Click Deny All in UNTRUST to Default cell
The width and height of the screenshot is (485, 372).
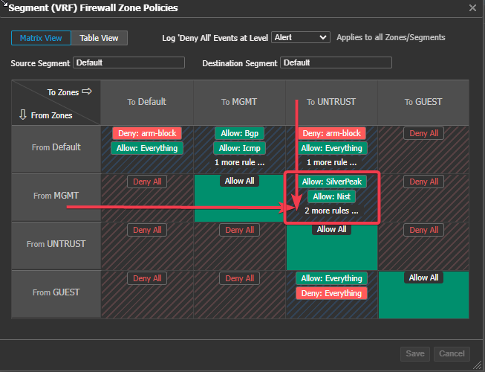point(147,230)
